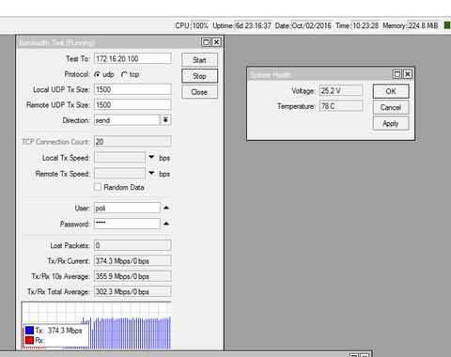
Task: Expand the Remote Tx Speed option arrow
Action: pyautogui.click(x=151, y=173)
